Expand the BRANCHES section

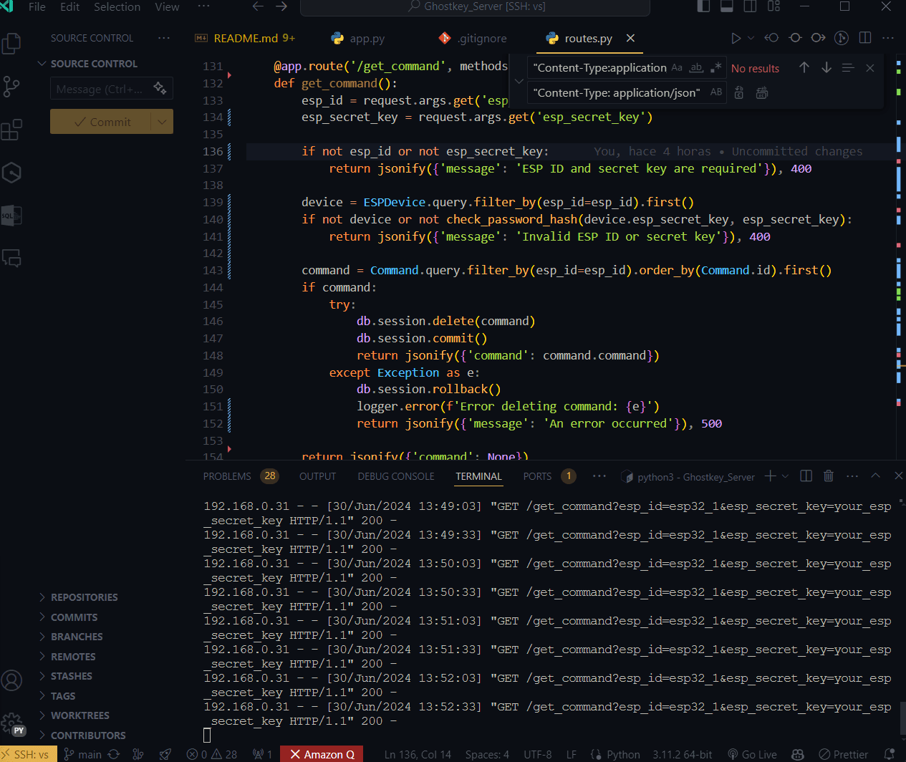[x=77, y=637]
